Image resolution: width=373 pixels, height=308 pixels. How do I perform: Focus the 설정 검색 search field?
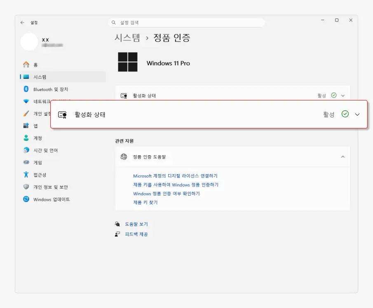tap(186, 23)
